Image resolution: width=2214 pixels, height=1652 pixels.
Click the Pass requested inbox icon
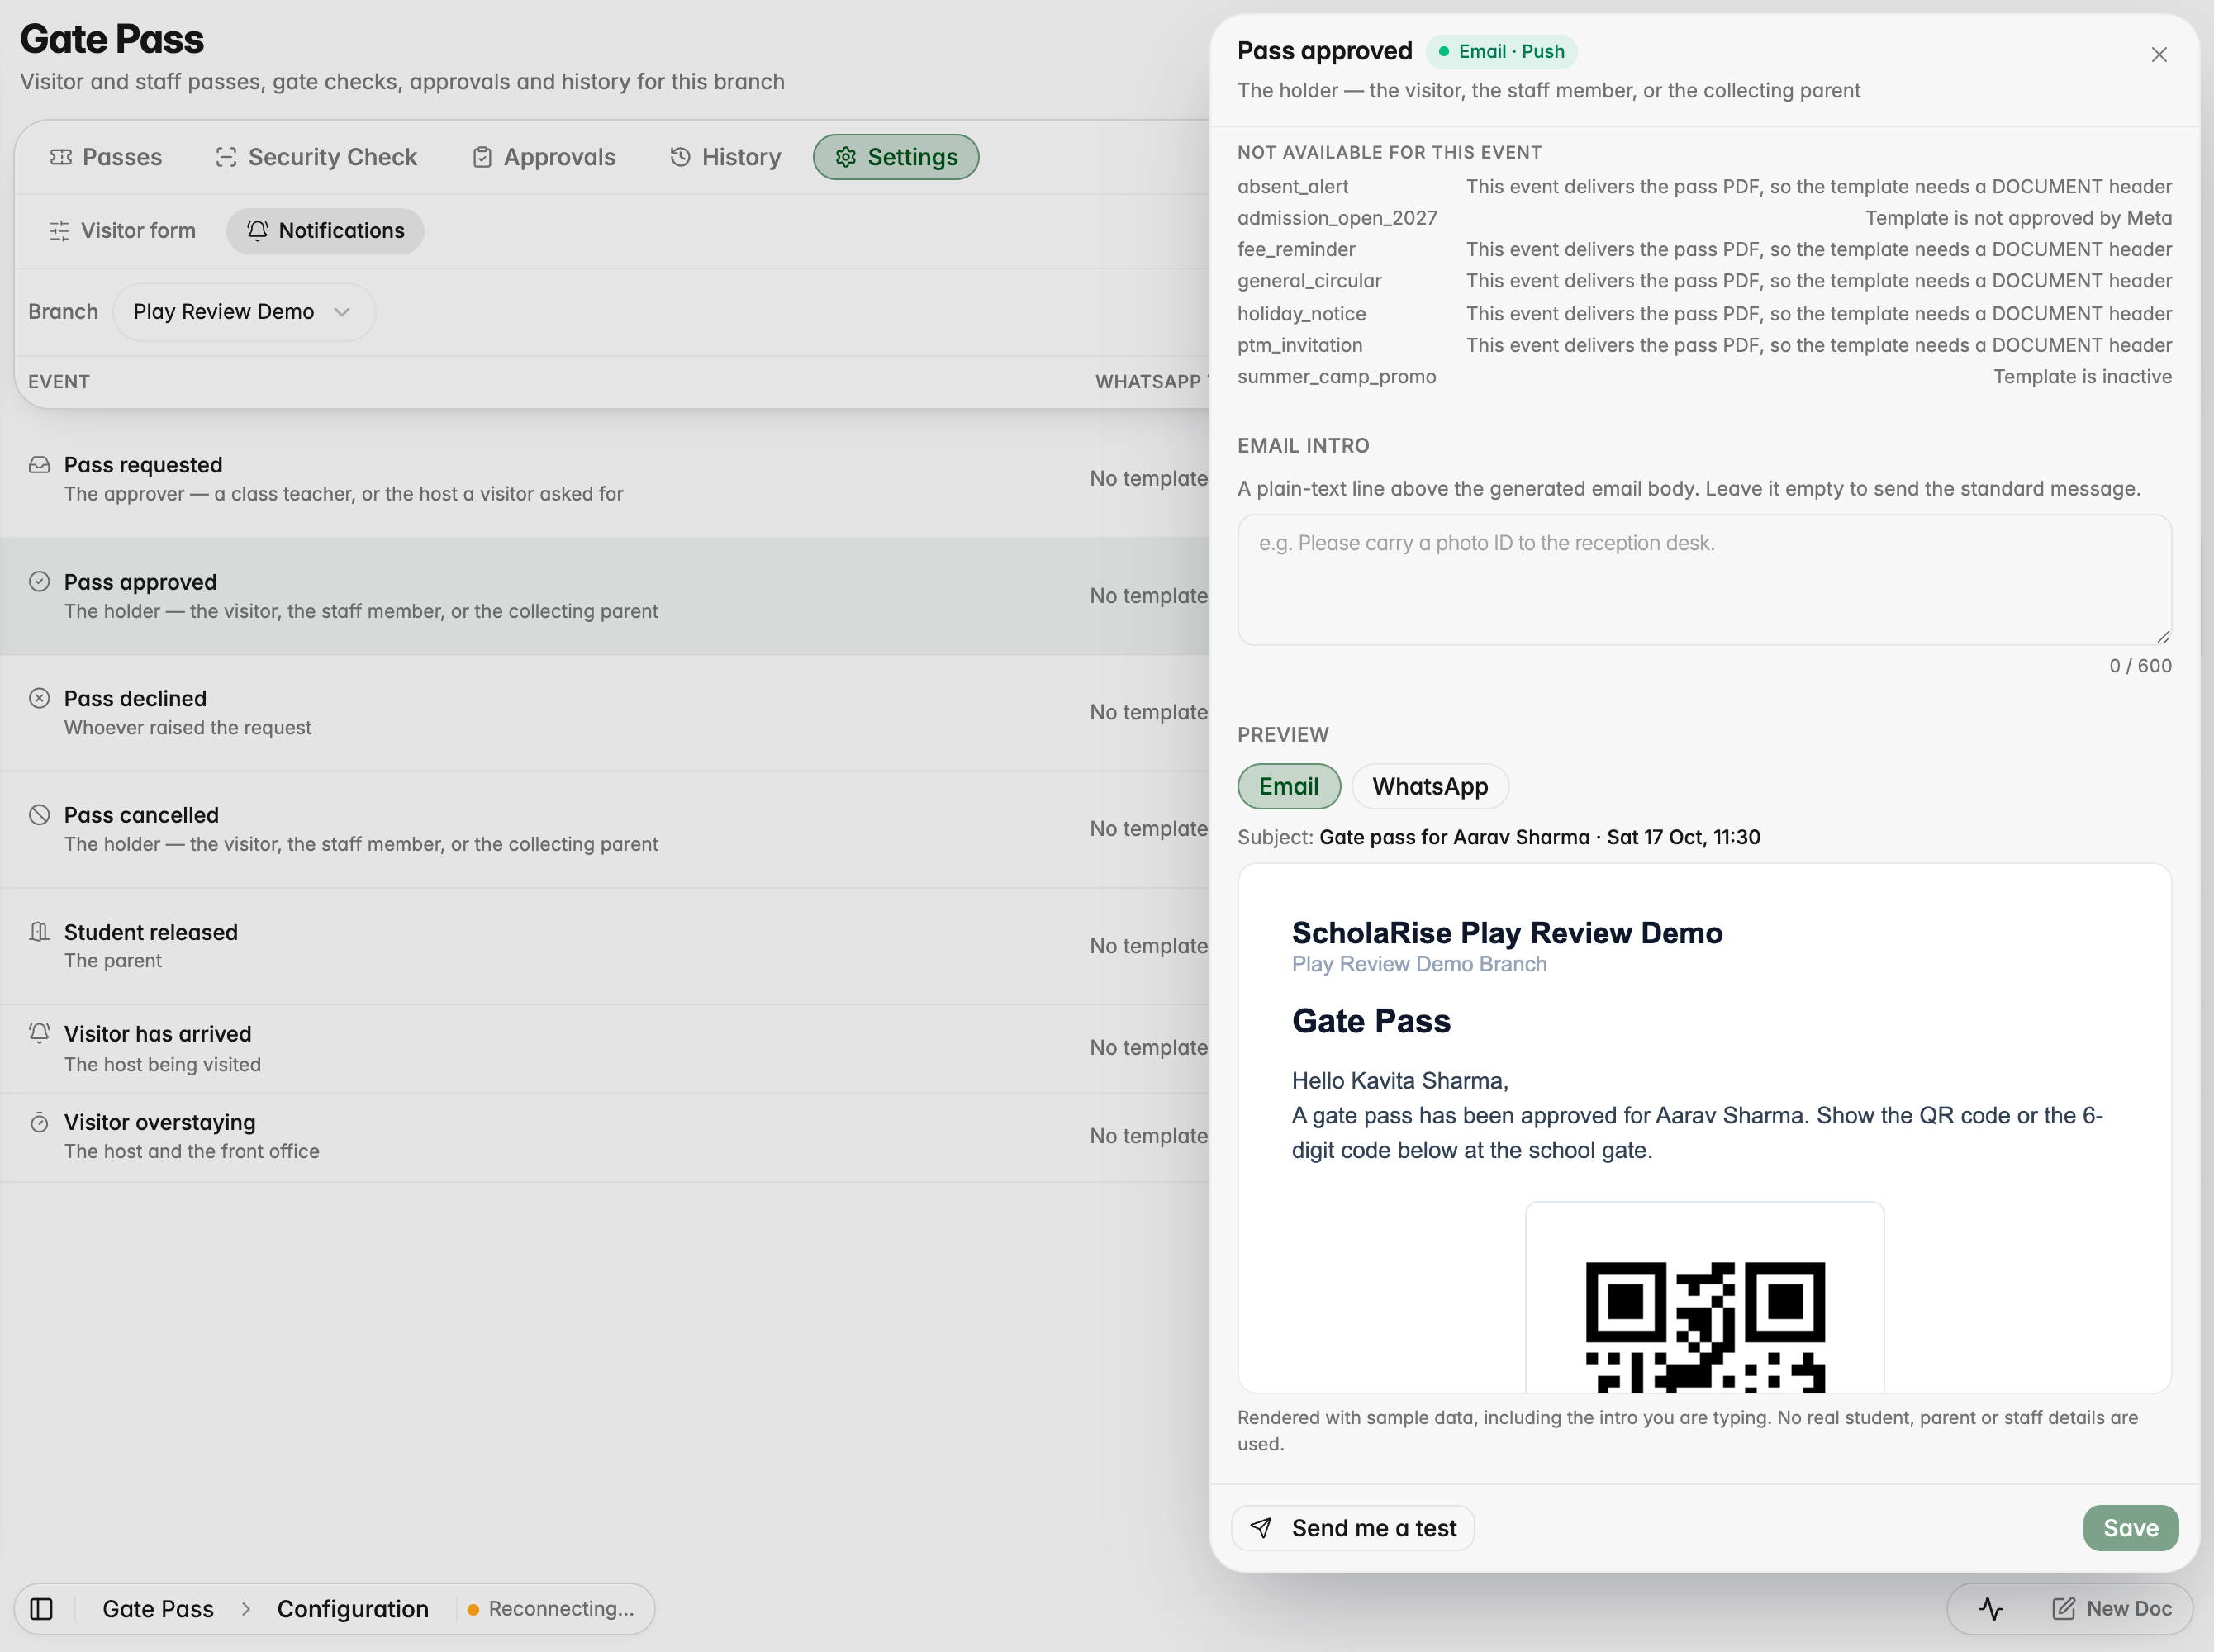coord(39,465)
